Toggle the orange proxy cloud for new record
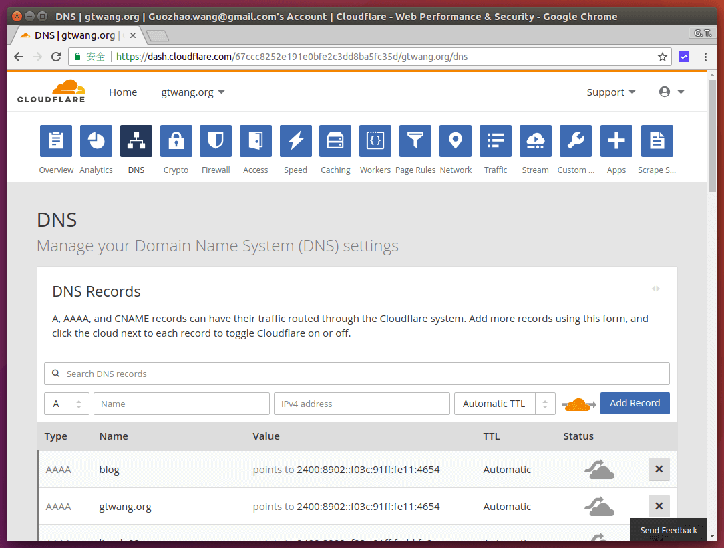 (578, 404)
